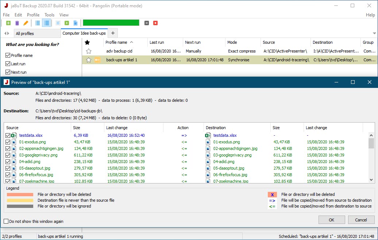Click the image icon of destination 06-firefoxfocus.jpg

(208, 175)
